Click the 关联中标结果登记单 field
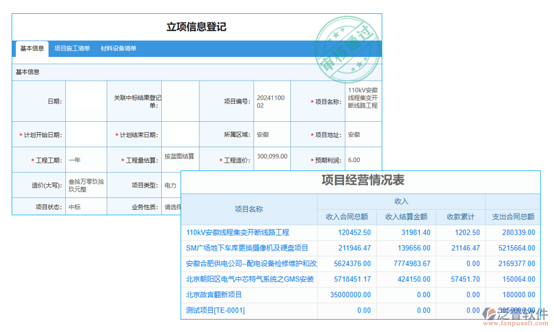Viewport: 554px width, 332px height. click(x=179, y=101)
